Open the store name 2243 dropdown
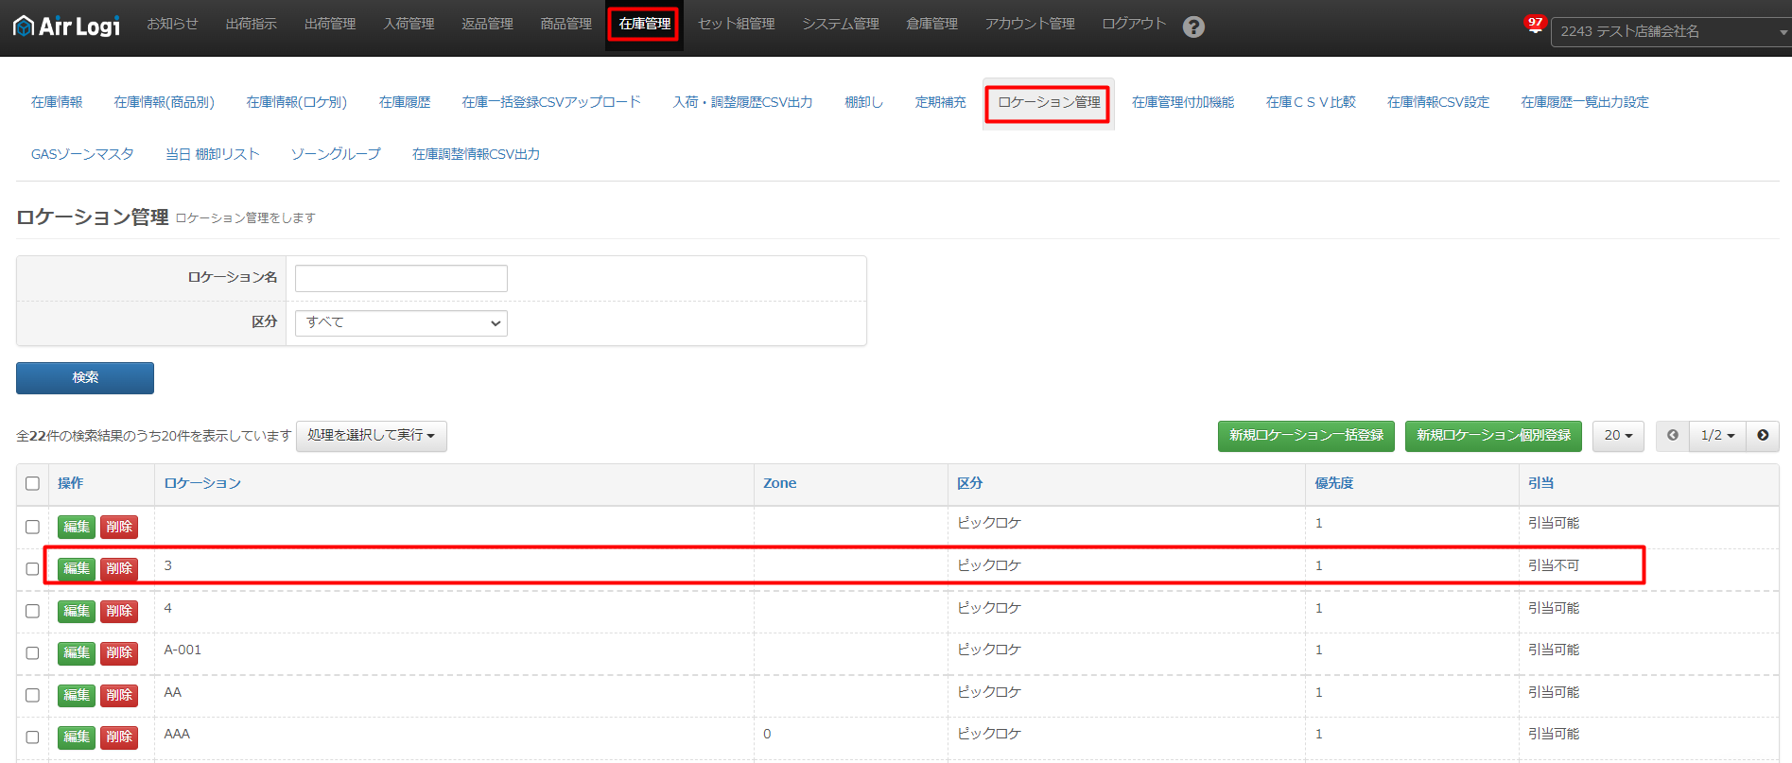 tap(1671, 32)
